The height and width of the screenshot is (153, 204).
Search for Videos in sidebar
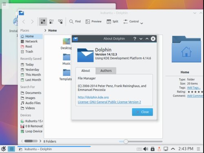click(x=31, y=108)
